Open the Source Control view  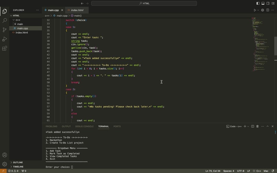tap(4, 30)
